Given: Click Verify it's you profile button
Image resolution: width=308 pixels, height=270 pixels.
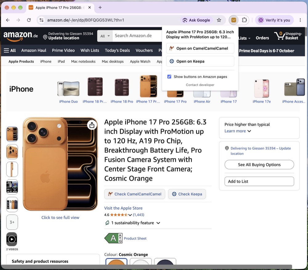Looking at the screenshot, I should [274, 20].
